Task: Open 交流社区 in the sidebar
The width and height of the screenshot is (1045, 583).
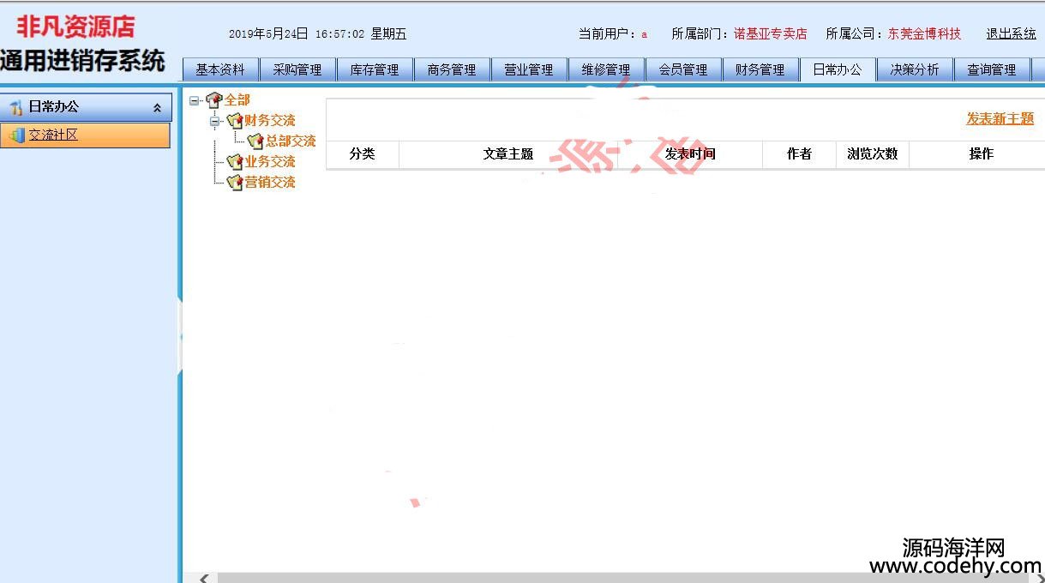Action: [53, 135]
